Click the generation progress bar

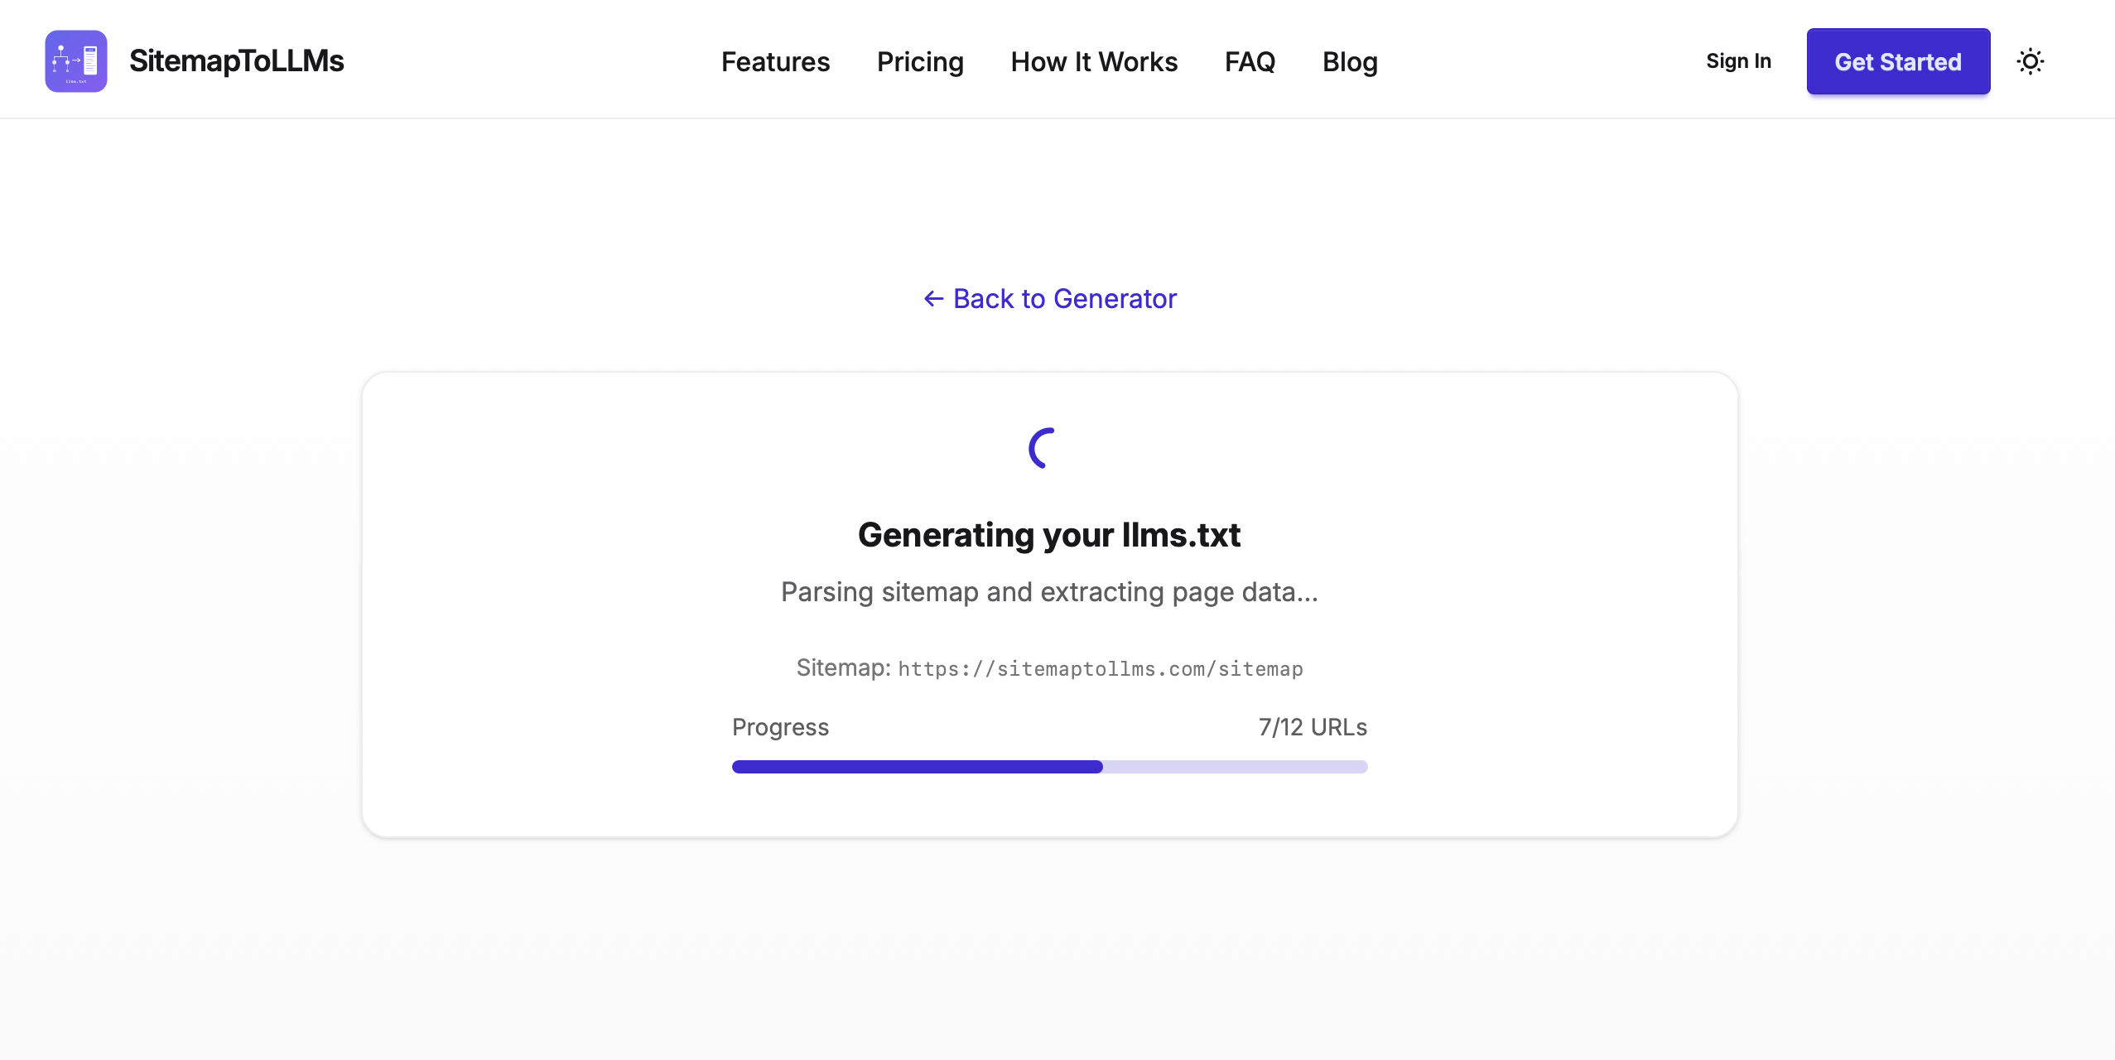coord(1048,767)
